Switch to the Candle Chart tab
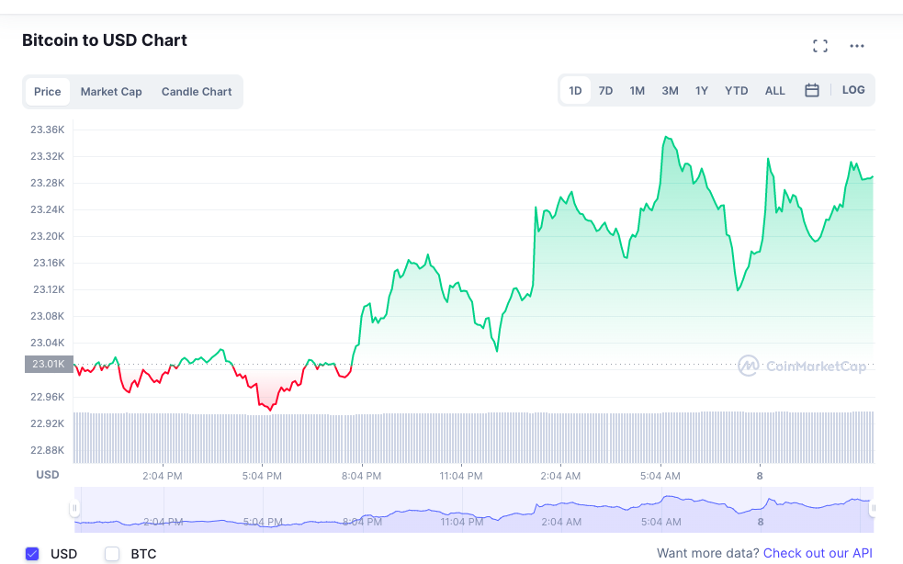Viewport: 903px width, 564px height. [x=197, y=92]
